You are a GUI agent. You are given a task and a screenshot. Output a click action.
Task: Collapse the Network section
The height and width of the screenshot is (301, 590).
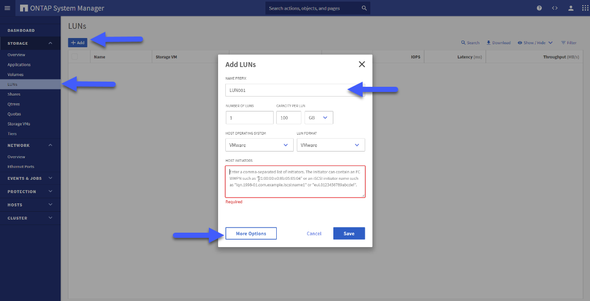[x=30, y=145]
